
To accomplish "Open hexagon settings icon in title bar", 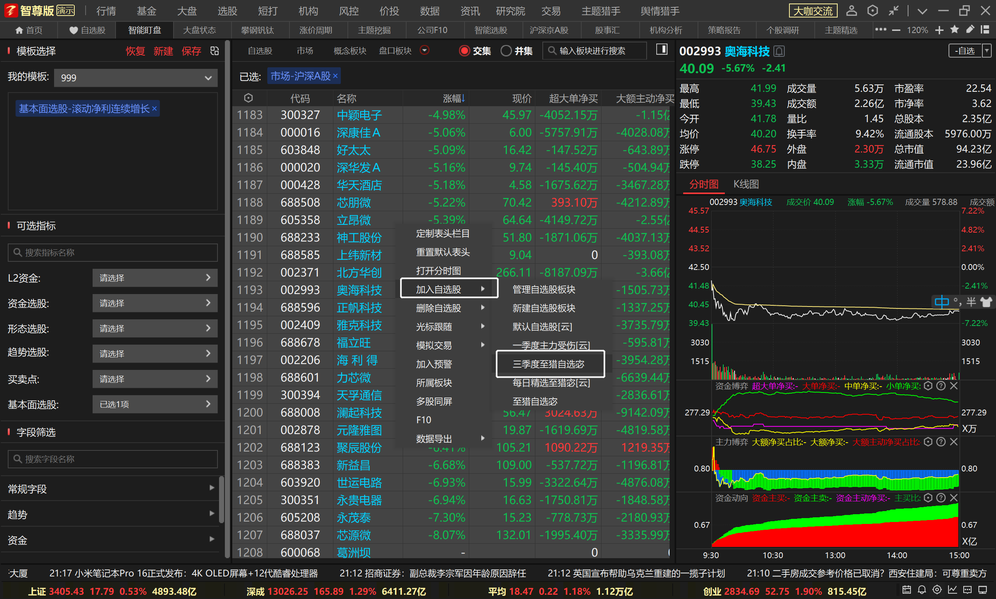I will pyautogui.click(x=872, y=11).
